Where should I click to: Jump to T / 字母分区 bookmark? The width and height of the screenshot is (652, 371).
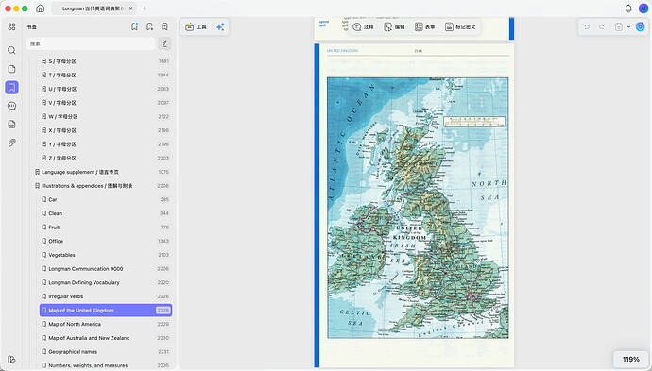tap(106, 76)
